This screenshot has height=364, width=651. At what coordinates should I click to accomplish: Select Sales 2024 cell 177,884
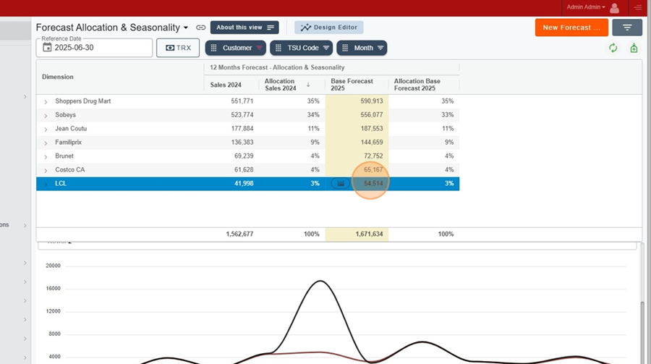(242, 128)
